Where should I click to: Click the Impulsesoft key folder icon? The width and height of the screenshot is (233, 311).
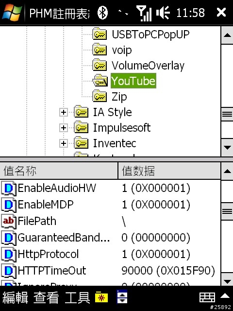[x=81, y=127]
